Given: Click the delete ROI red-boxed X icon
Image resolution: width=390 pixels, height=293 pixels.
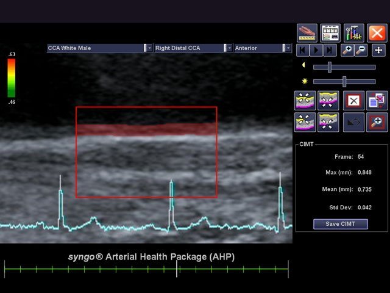Looking at the screenshot, I should (353, 100).
